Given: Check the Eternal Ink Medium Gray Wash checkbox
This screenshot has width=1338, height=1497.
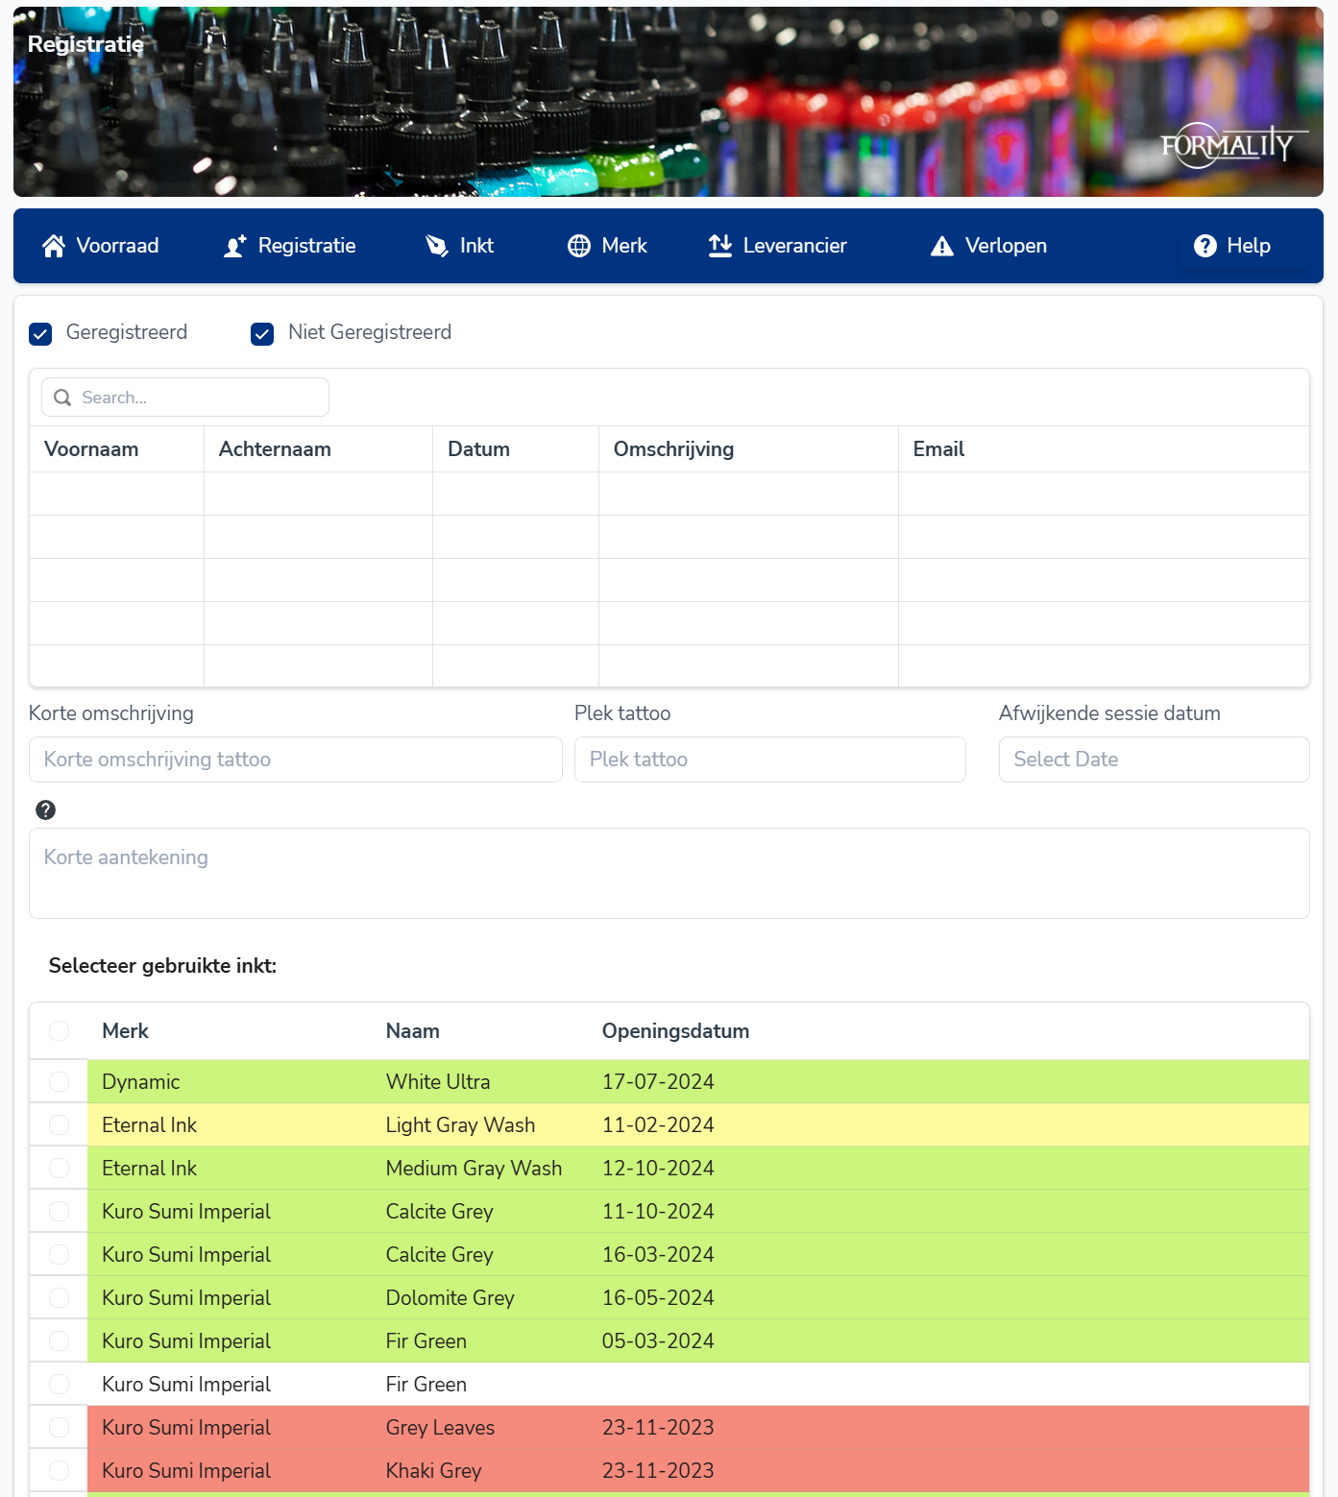Looking at the screenshot, I should [x=60, y=1168].
